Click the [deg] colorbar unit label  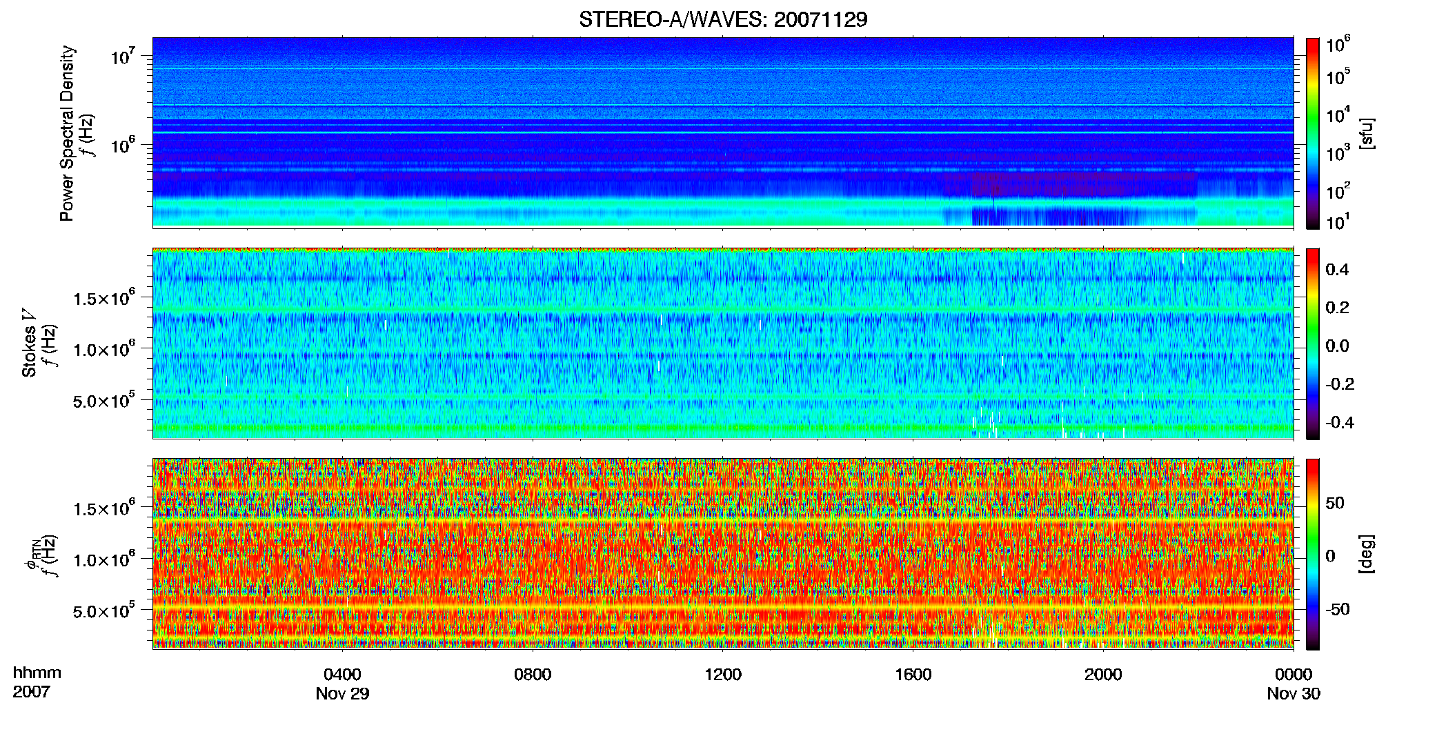tap(1366, 554)
